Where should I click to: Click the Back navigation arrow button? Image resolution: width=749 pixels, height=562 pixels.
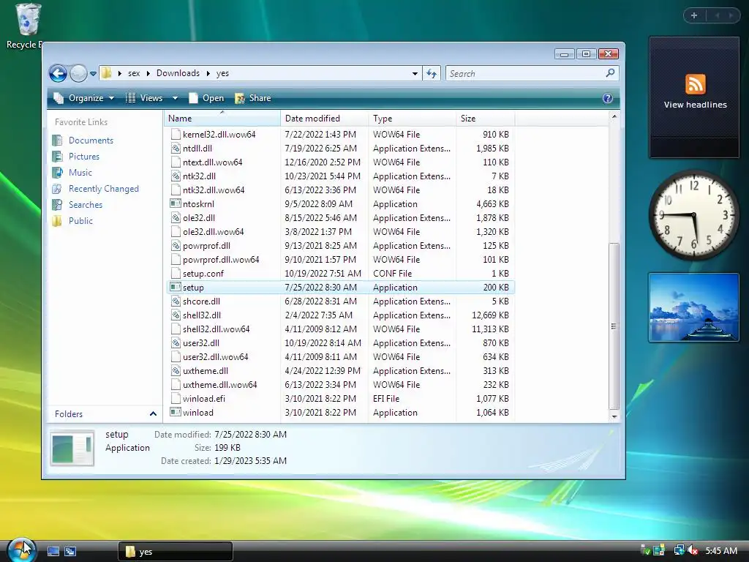point(58,74)
